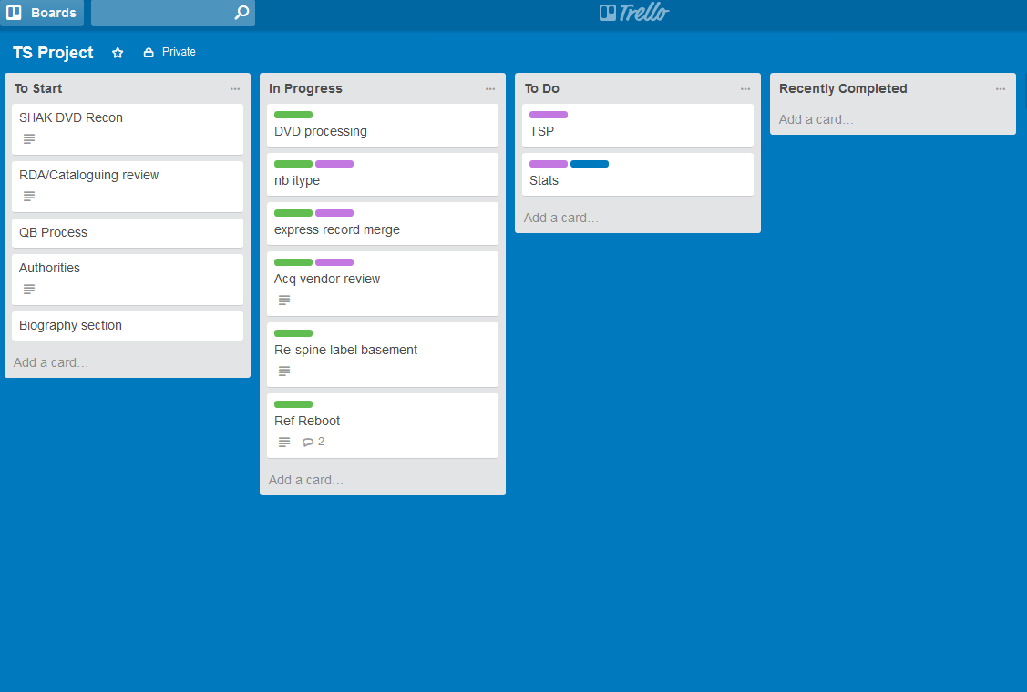Edit the To Do list title

541,88
